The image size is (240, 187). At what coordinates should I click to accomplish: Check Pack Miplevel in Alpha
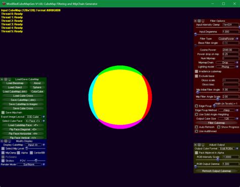(196, 153)
